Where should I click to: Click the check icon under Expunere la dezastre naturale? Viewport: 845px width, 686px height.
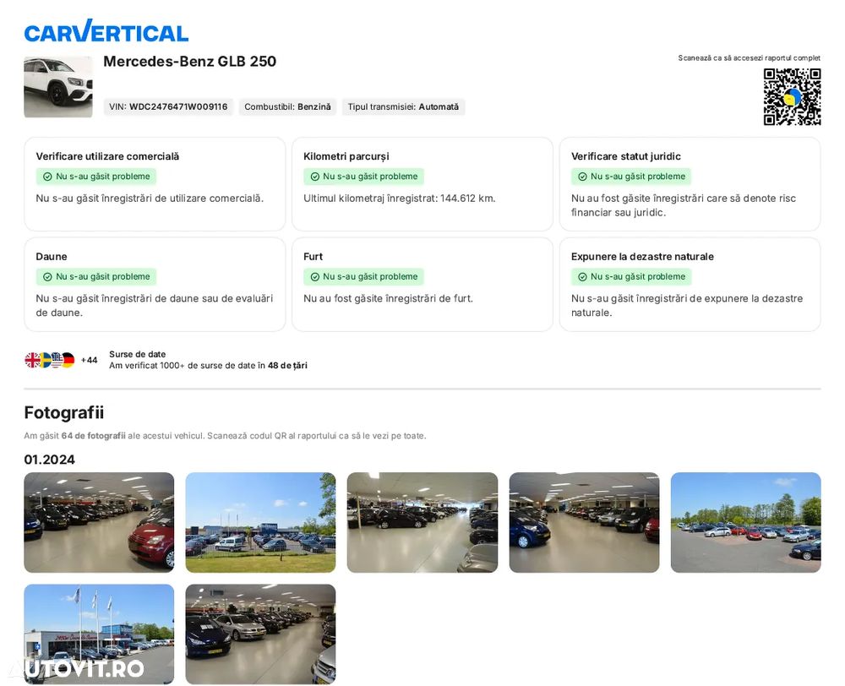coord(582,277)
